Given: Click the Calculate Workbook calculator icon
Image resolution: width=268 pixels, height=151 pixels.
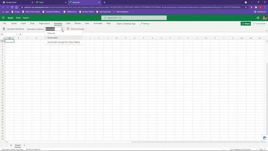Looking at the screenshot, I should 4,29.
